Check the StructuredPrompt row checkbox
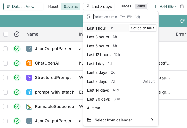Image resolution: width=187 pixels, height=128 pixels. coord(5,78)
